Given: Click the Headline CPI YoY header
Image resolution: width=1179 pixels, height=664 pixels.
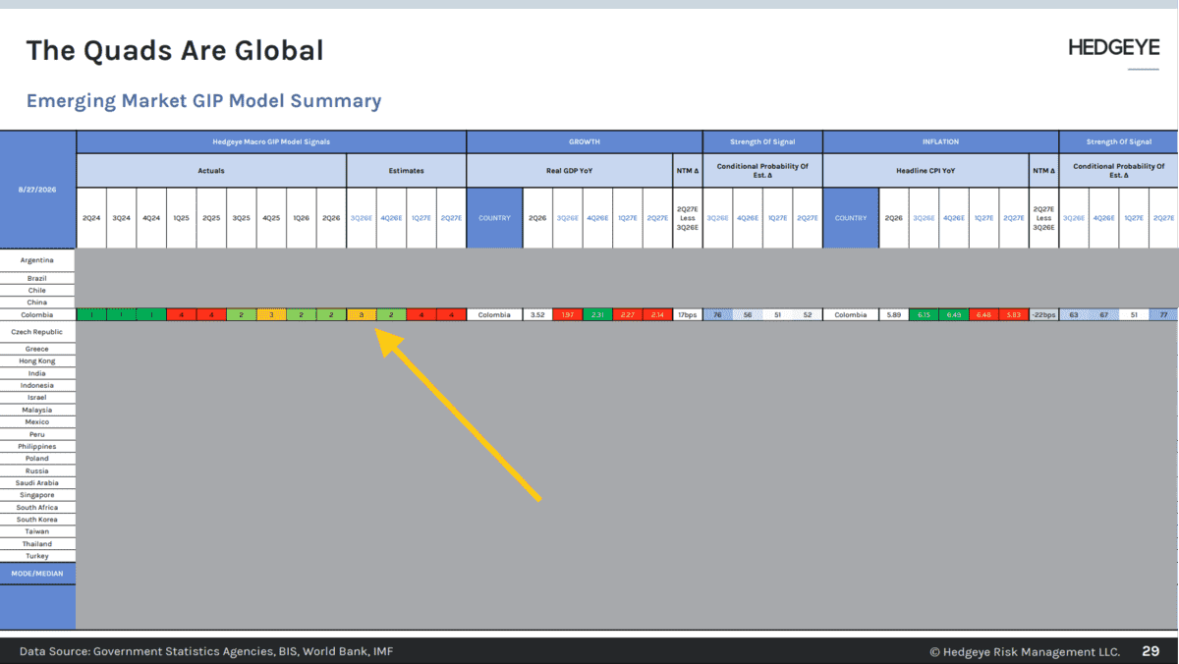Looking at the screenshot, I should point(926,170).
